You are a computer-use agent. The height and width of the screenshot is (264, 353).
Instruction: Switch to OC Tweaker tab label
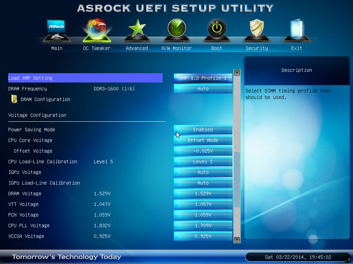pyautogui.click(x=97, y=48)
